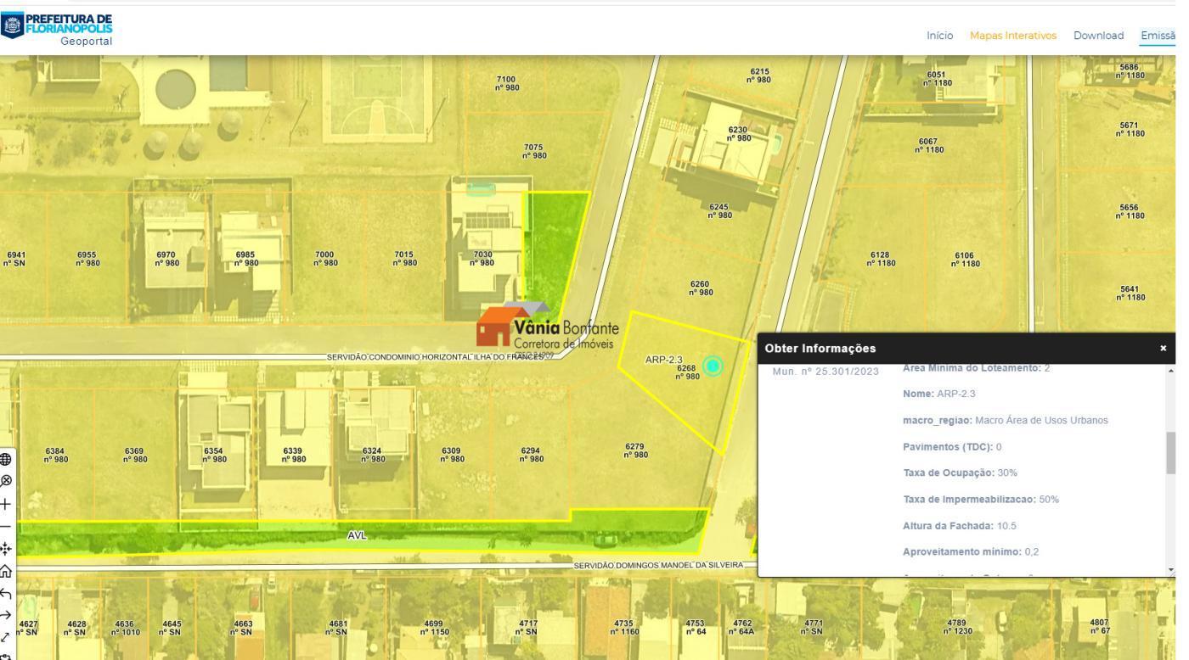Click lot 6941 nº SN label
The width and height of the screenshot is (1189, 660).
click(16, 258)
